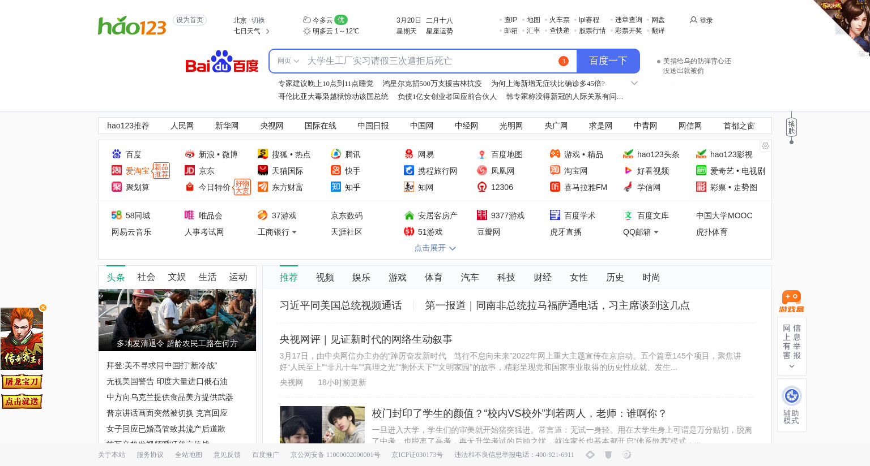
Task: Click the 百度一下 search button
Action: pyautogui.click(x=608, y=61)
